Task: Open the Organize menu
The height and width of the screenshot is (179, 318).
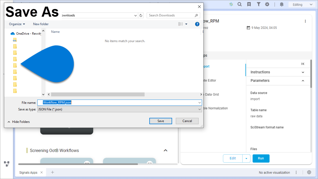Action: coord(17,24)
